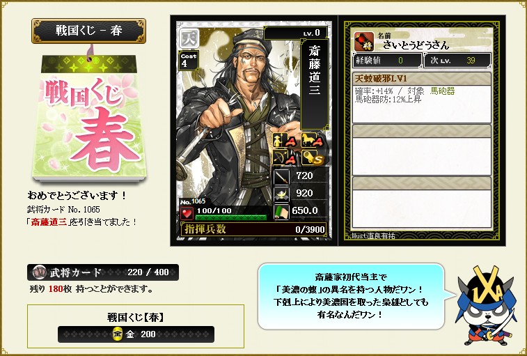Click the weapon aptitude S icon
527x356 pixels.
coord(312,157)
